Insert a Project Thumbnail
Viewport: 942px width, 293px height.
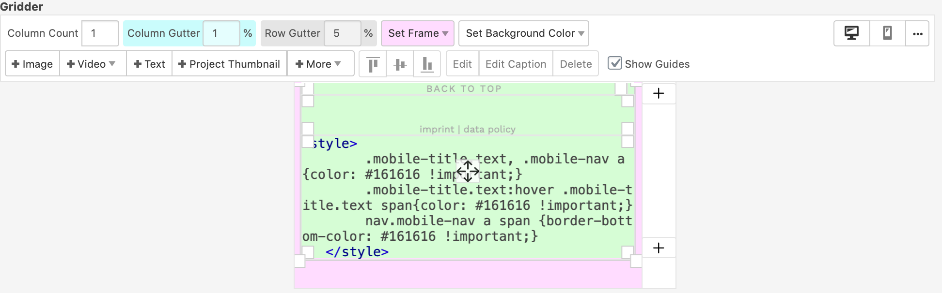[230, 64]
